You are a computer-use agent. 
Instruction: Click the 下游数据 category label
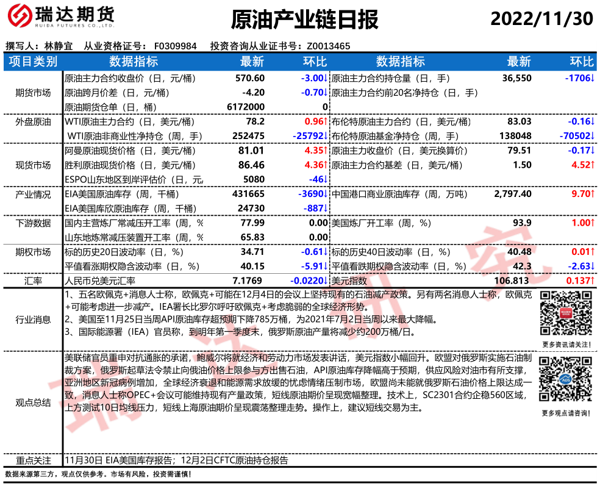pyautogui.click(x=33, y=223)
